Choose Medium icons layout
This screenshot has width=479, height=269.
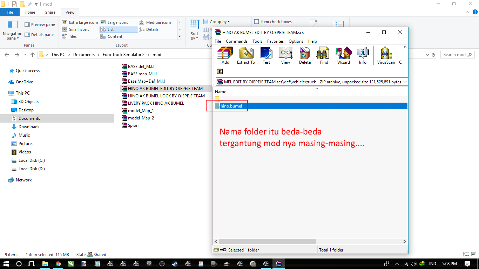tap(155, 22)
